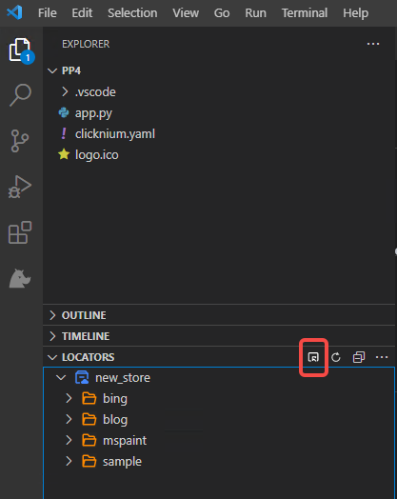Click the capture locator icon in Locators
Image resolution: width=397 pixels, height=499 pixels.
(x=313, y=357)
